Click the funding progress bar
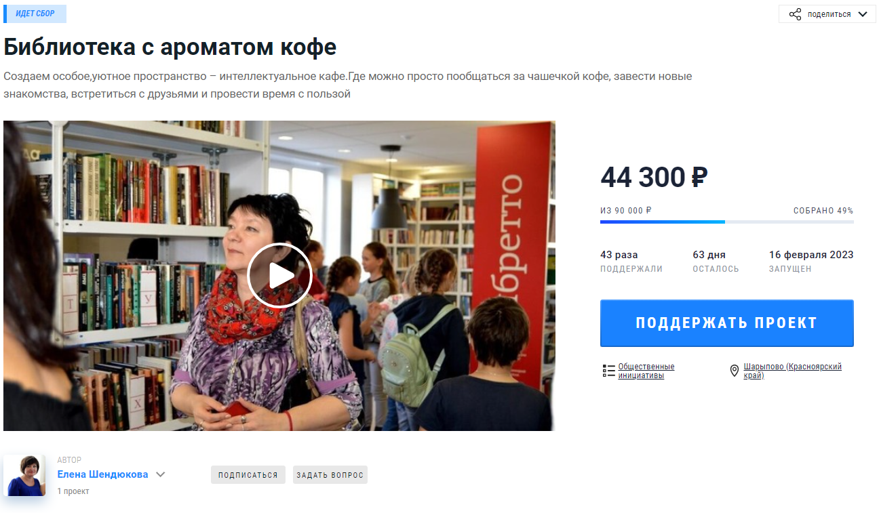The width and height of the screenshot is (879, 513). pos(726,222)
